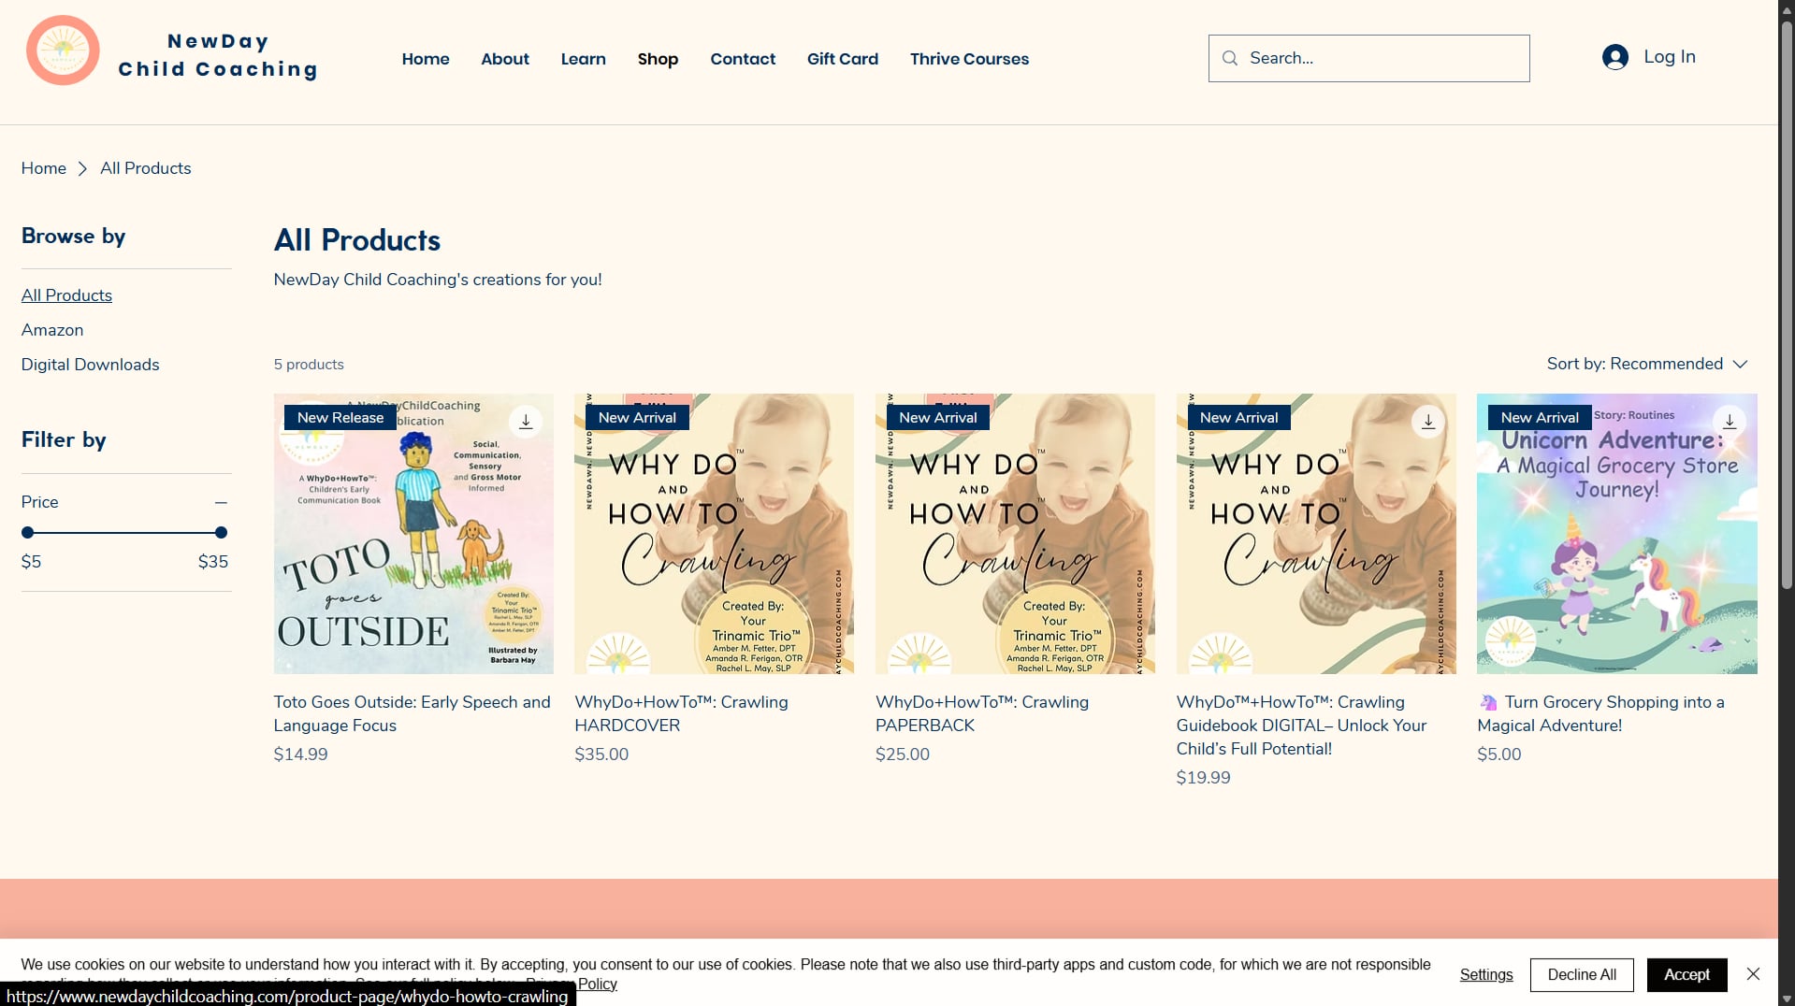Click download icon on Unicorn Adventure image
The height and width of the screenshot is (1006, 1795).
pyautogui.click(x=1729, y=422)
